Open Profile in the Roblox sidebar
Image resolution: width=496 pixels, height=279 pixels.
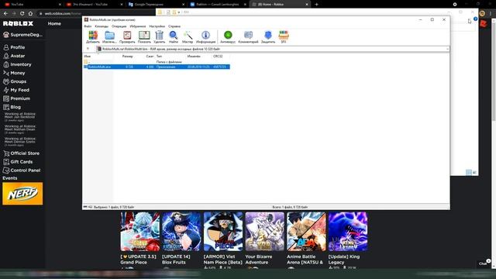(x=14, y=47)
